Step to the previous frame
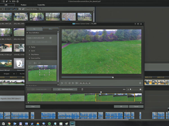This screenshot has height=126, width=169. 69,83
